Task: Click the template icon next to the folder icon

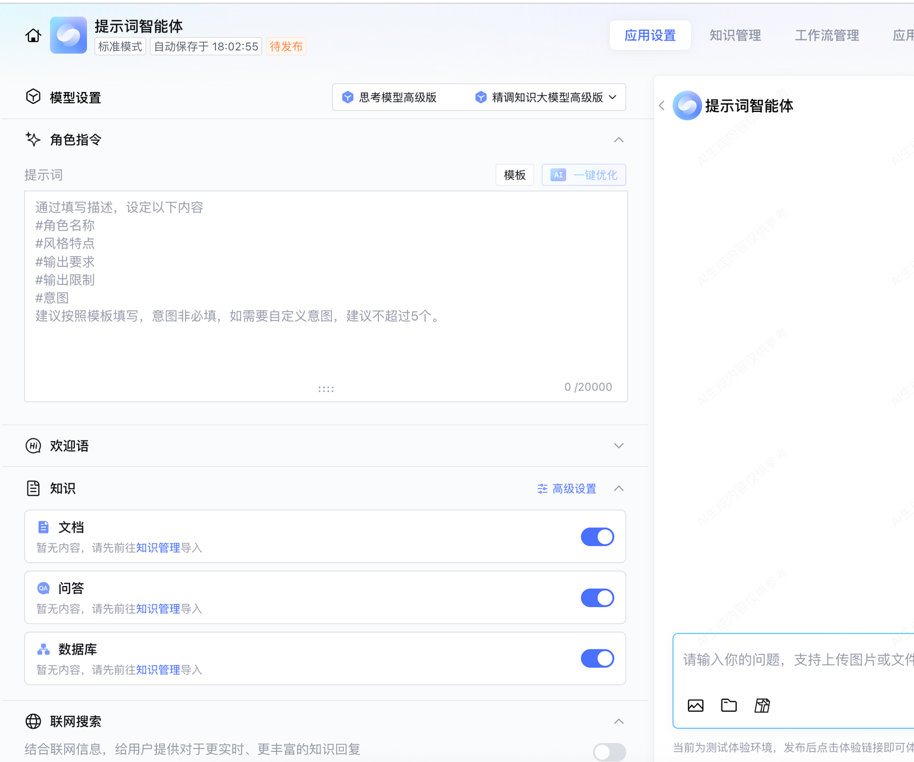Action: (762, 705)
